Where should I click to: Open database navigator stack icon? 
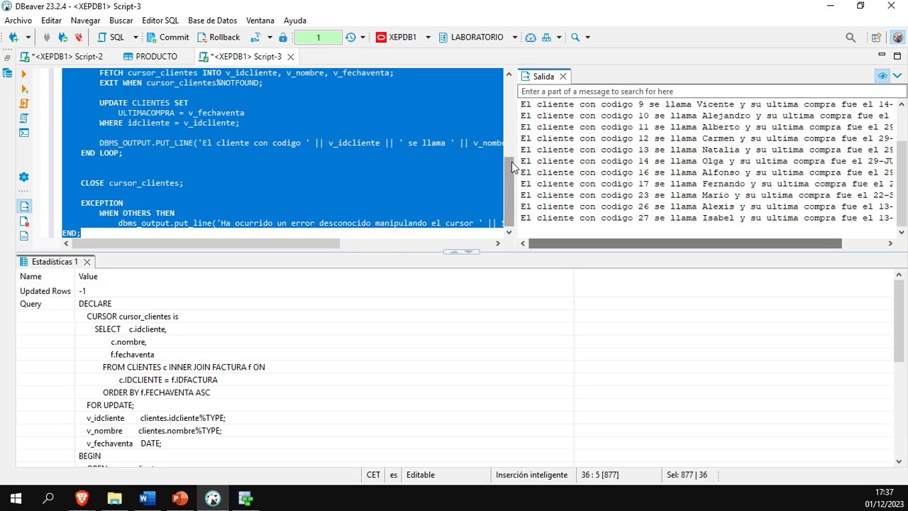pos(7,73)
